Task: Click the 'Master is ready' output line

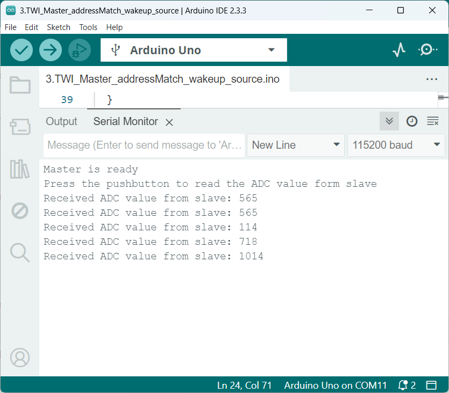Action: pyautogui.click(x=90, y=169)
